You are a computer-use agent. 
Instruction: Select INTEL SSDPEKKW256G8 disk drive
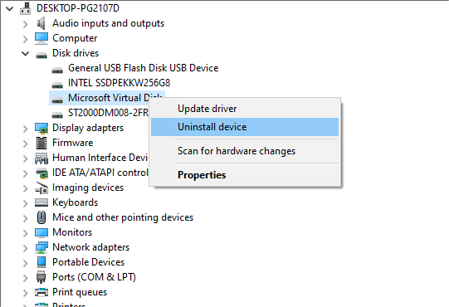coord(119,83)
